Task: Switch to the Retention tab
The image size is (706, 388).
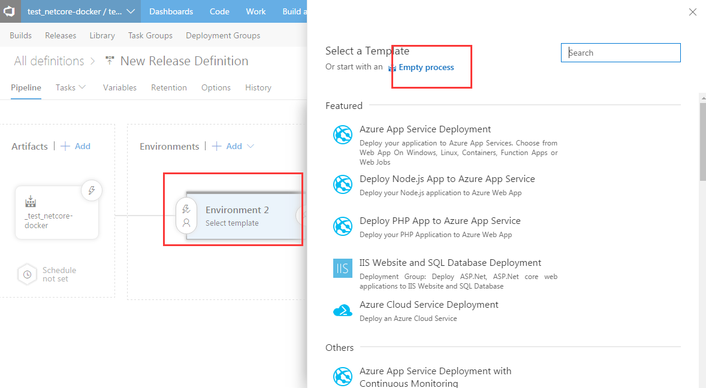Action: (x=169, y=87)
